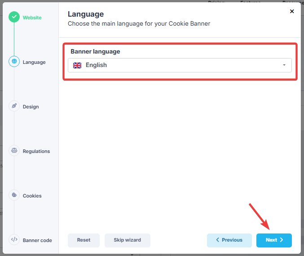This screenshot has height=256, width=304.
Task: Click the green Website checkmark step icon
Action: [14, 17]
